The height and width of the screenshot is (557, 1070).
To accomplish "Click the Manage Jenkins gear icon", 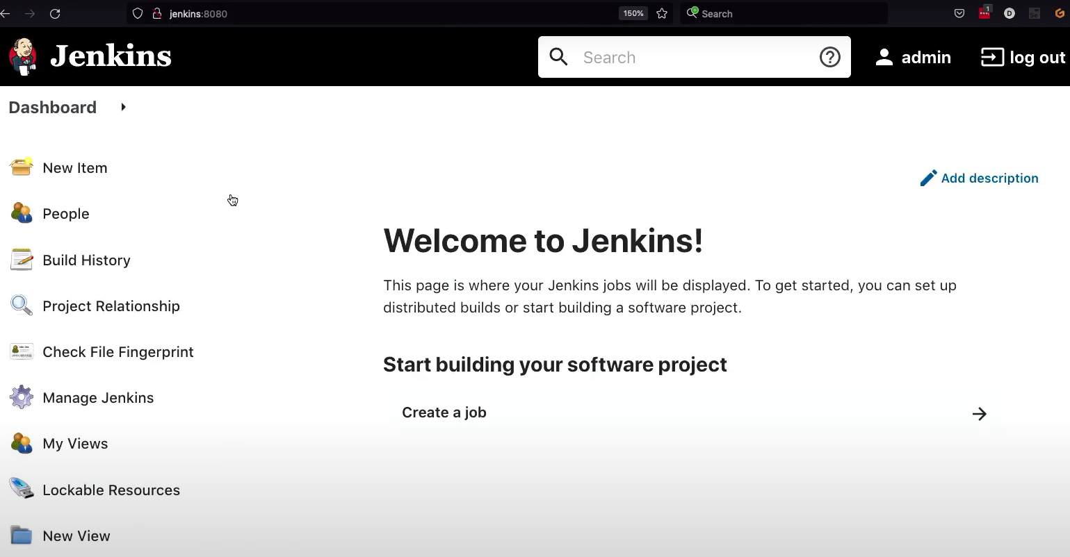I will click(22, 397).
